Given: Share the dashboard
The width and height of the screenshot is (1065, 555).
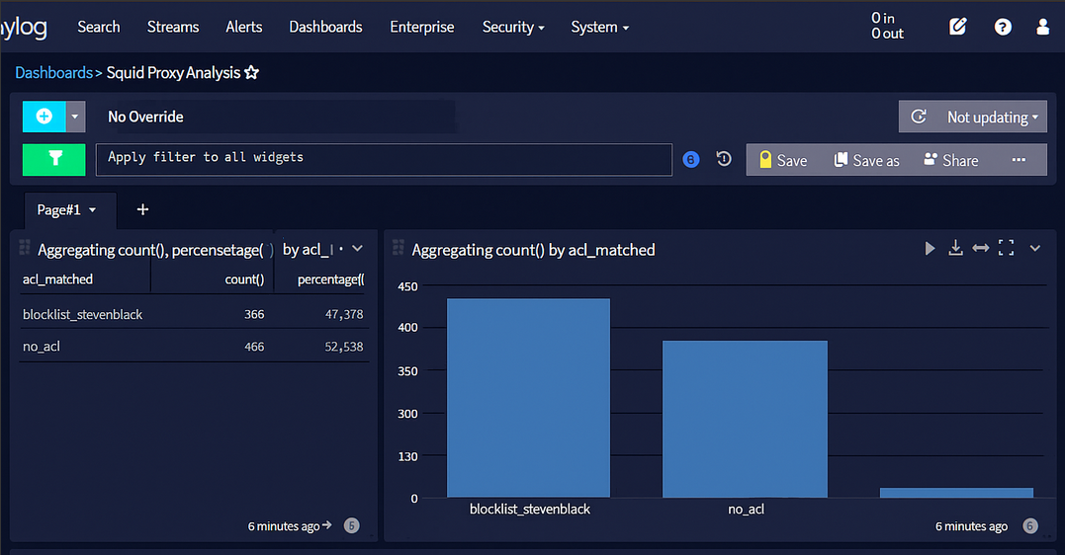Looking at the screenshot, I should [x=951, y=160].
